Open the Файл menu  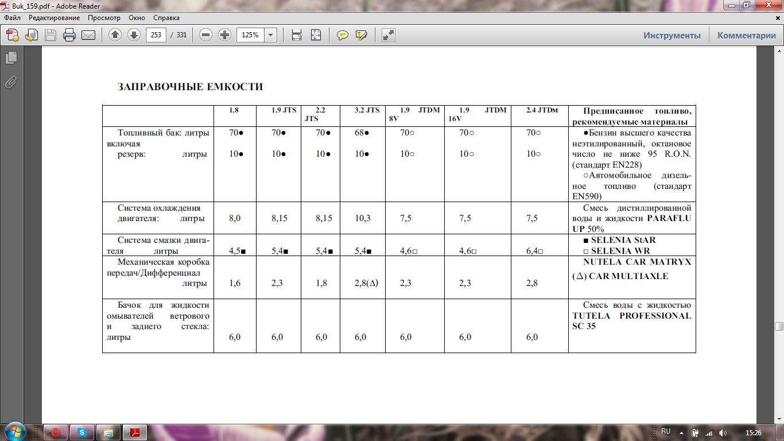(12, 18)
